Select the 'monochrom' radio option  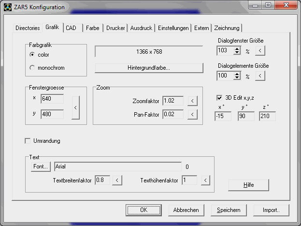coord(32,68)
